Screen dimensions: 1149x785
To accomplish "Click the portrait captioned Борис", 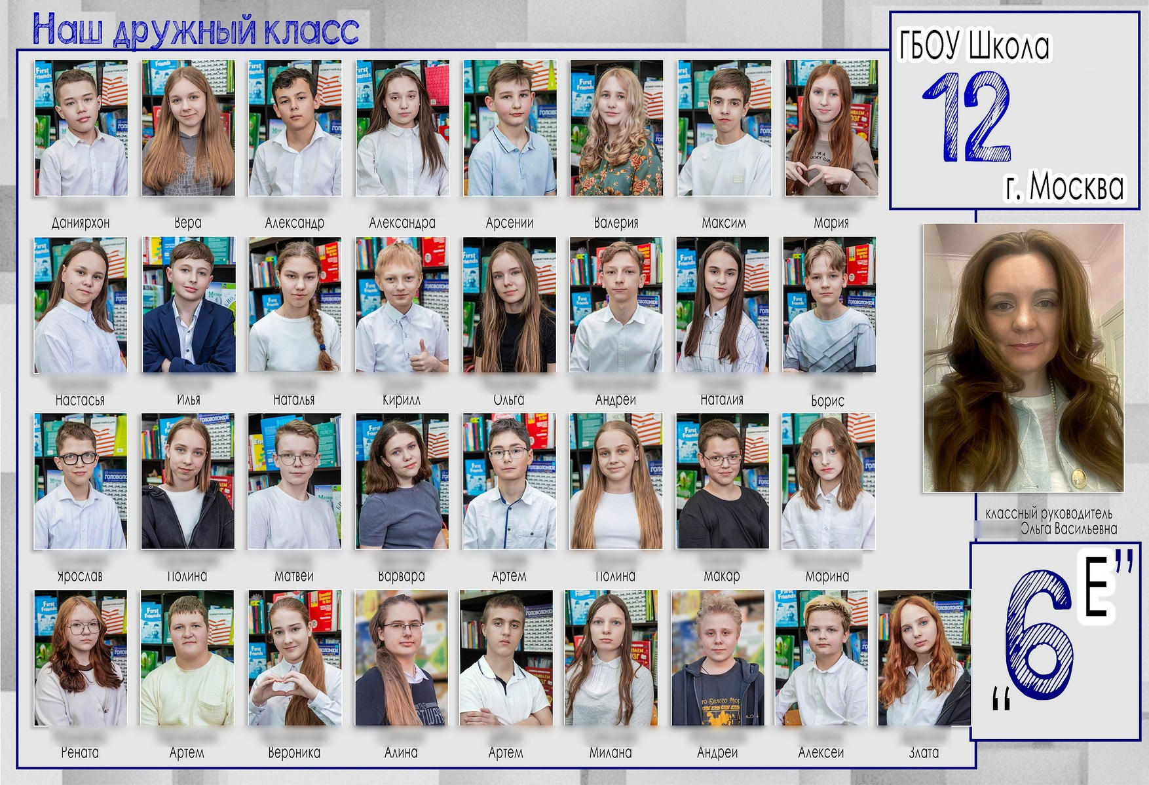I will [829, 305].
